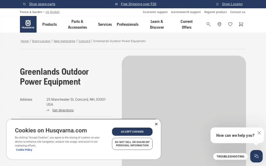Go to Store Locator breadcrumb
The width and height of the screenshot is (266, 166).
coord(41,41)
